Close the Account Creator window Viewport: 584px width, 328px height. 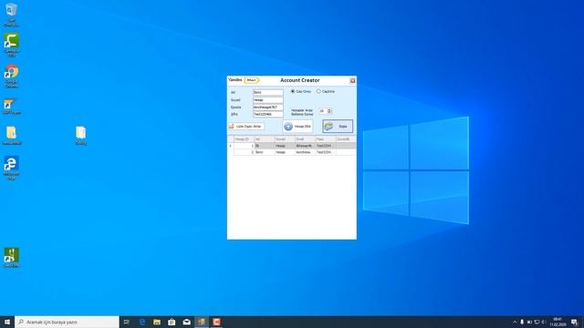pos(352,80)
